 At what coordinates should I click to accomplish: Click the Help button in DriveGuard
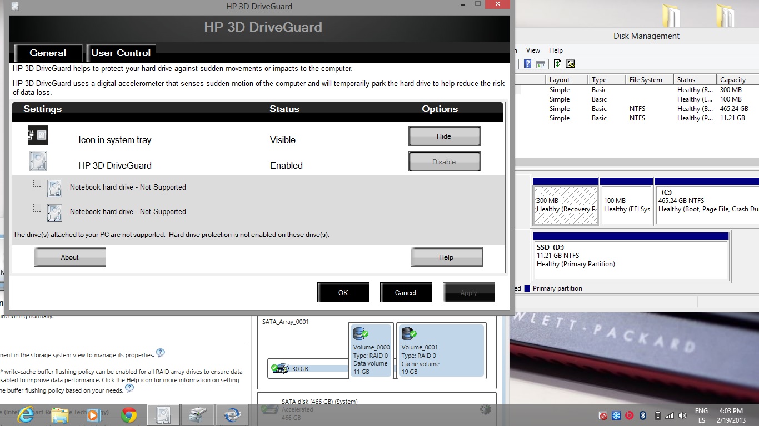[x=446, y=257]
